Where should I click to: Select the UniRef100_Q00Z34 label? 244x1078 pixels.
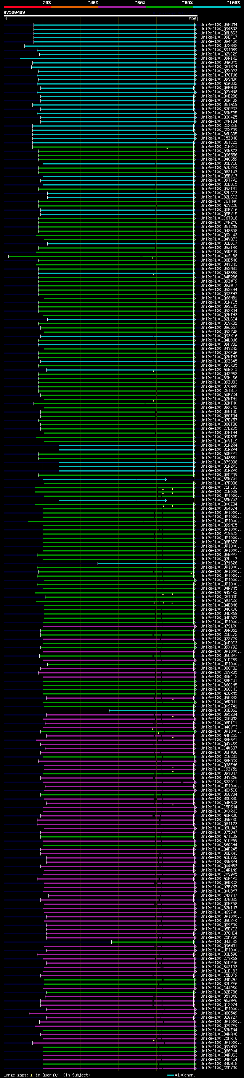click(x=218, y=504)
